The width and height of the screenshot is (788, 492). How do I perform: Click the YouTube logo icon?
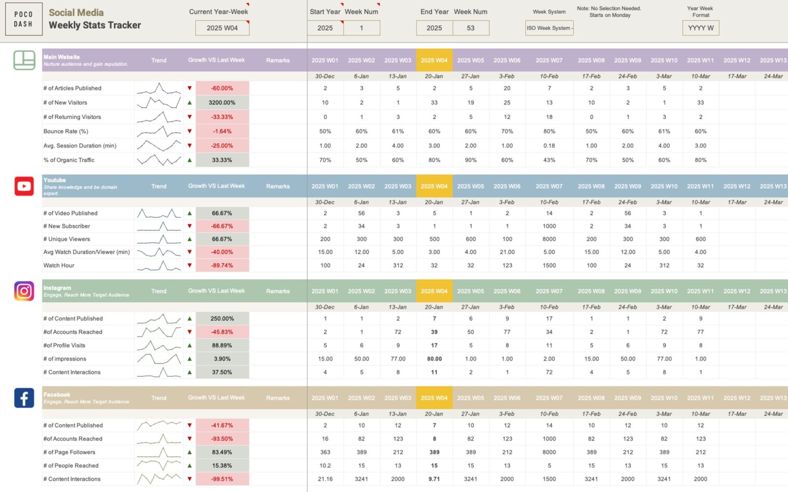[24, 186]
